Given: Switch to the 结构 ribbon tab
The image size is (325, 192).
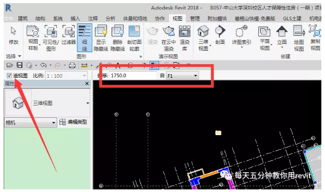Looking at the screenshot, I should [40, 18].
